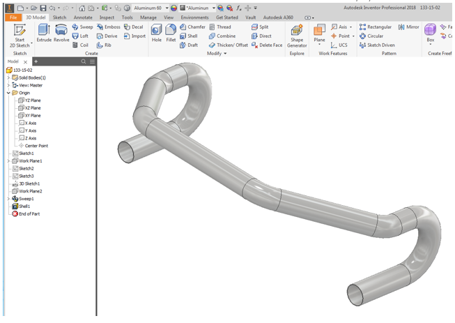The width and height of the screenshot is (455, 323).
Task: Open the Environments tab
Action: 194,17
